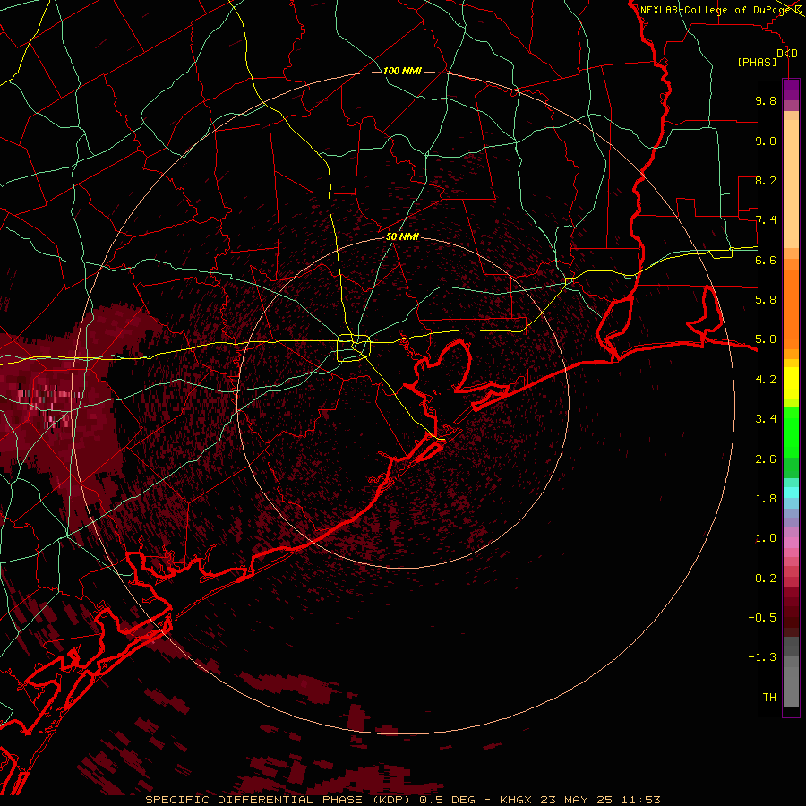Click the 8.2 legend value
Screen dimensions: 806x806
[x=766, y=180]
